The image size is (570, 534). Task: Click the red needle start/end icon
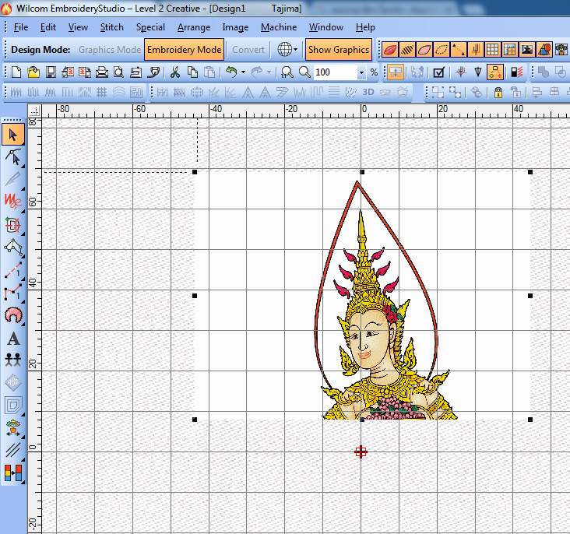coord(460,72)
